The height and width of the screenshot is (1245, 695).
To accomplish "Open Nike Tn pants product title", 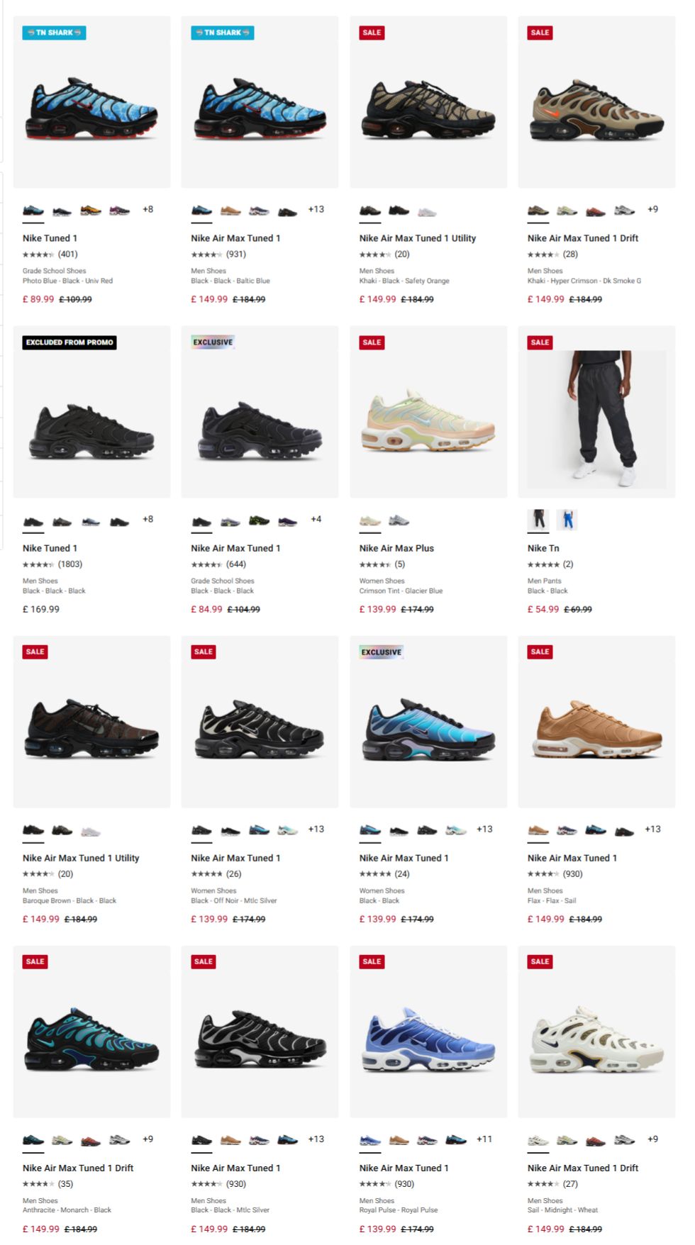I will [x=543, y=548].
